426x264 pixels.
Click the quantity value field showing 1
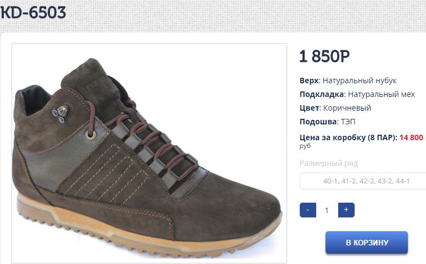point(327,210)
